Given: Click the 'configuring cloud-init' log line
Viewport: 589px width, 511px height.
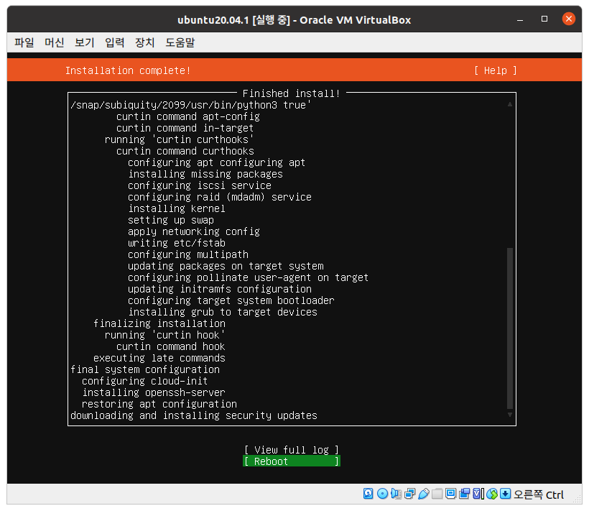Looking at the screenshot, I should [145, 381].
